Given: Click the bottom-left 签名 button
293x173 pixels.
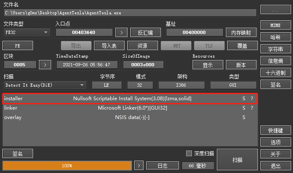Looking at the screenshot, I should pos(18,154).
